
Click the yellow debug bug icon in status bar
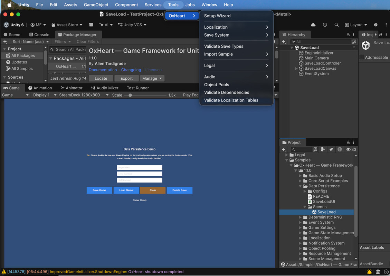coord(369,272)
